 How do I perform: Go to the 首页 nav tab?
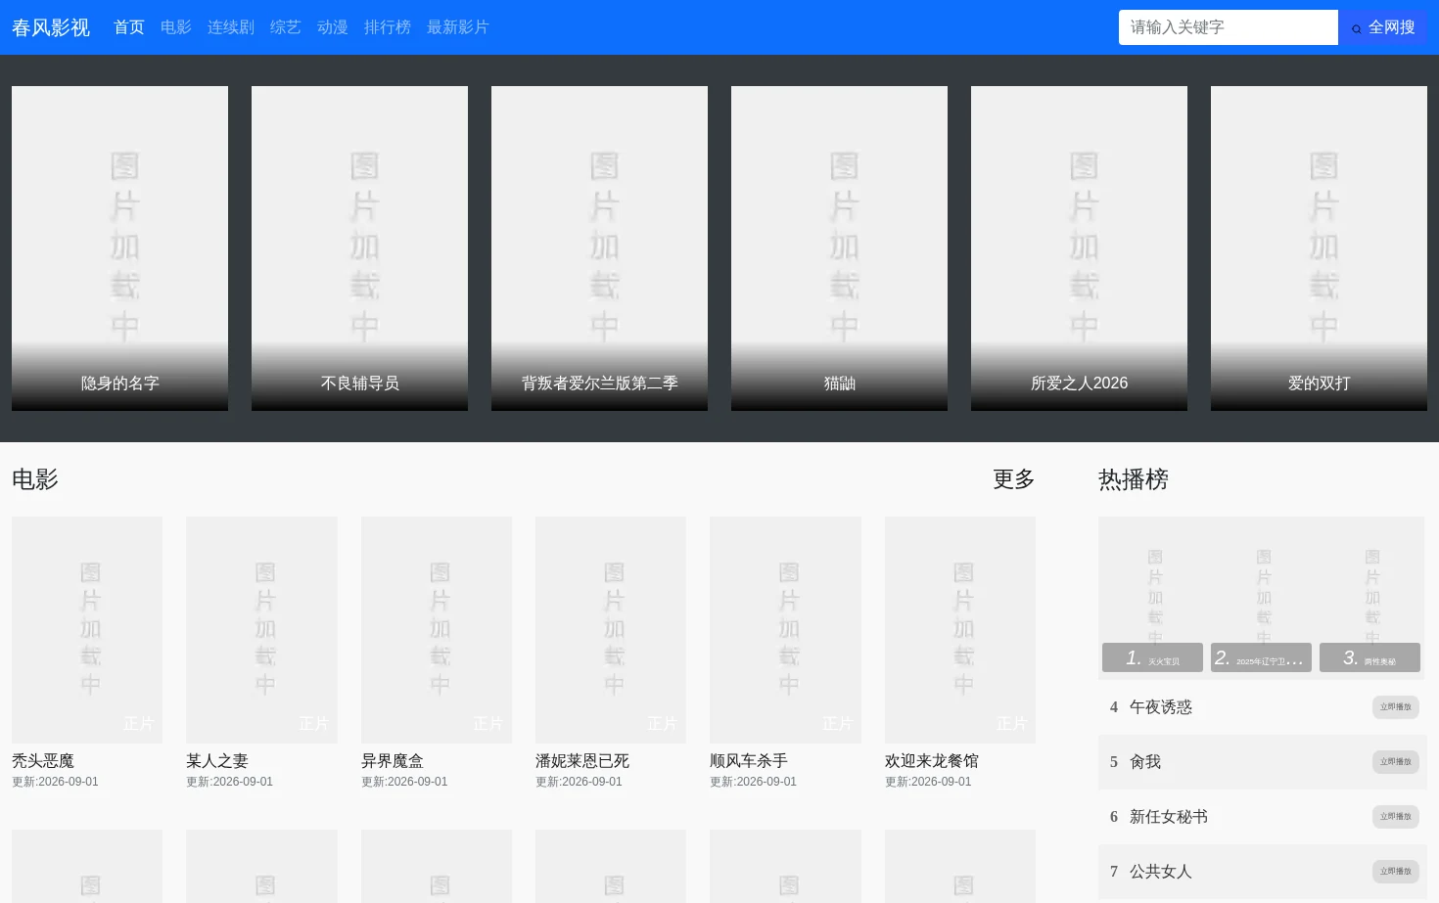coord(129,27)
